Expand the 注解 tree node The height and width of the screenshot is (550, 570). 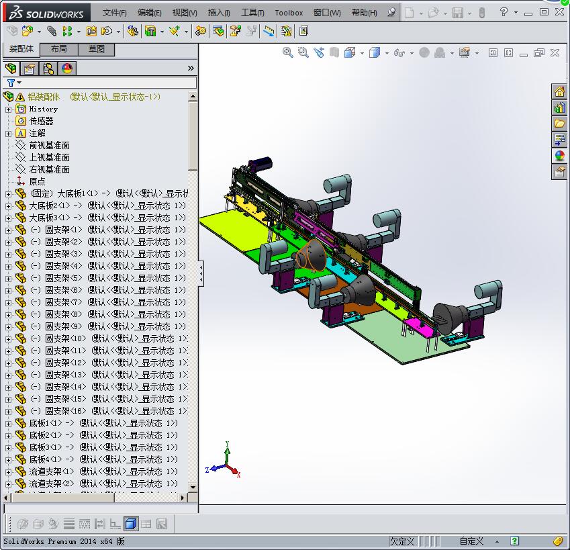[x=8, y=134]
